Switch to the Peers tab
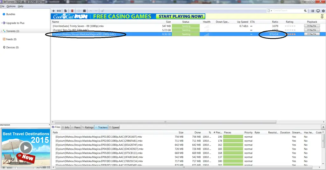The image size is (326, 170). (76, 128)
